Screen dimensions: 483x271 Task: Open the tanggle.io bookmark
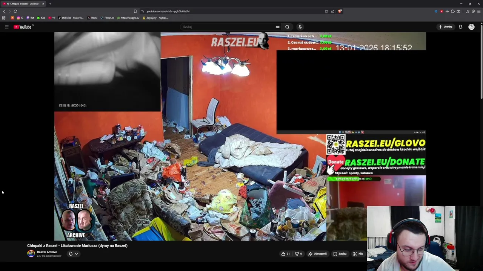click(x=128, y=18)
